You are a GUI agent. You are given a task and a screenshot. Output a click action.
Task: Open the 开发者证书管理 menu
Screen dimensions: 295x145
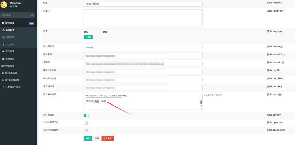point(18,87)
